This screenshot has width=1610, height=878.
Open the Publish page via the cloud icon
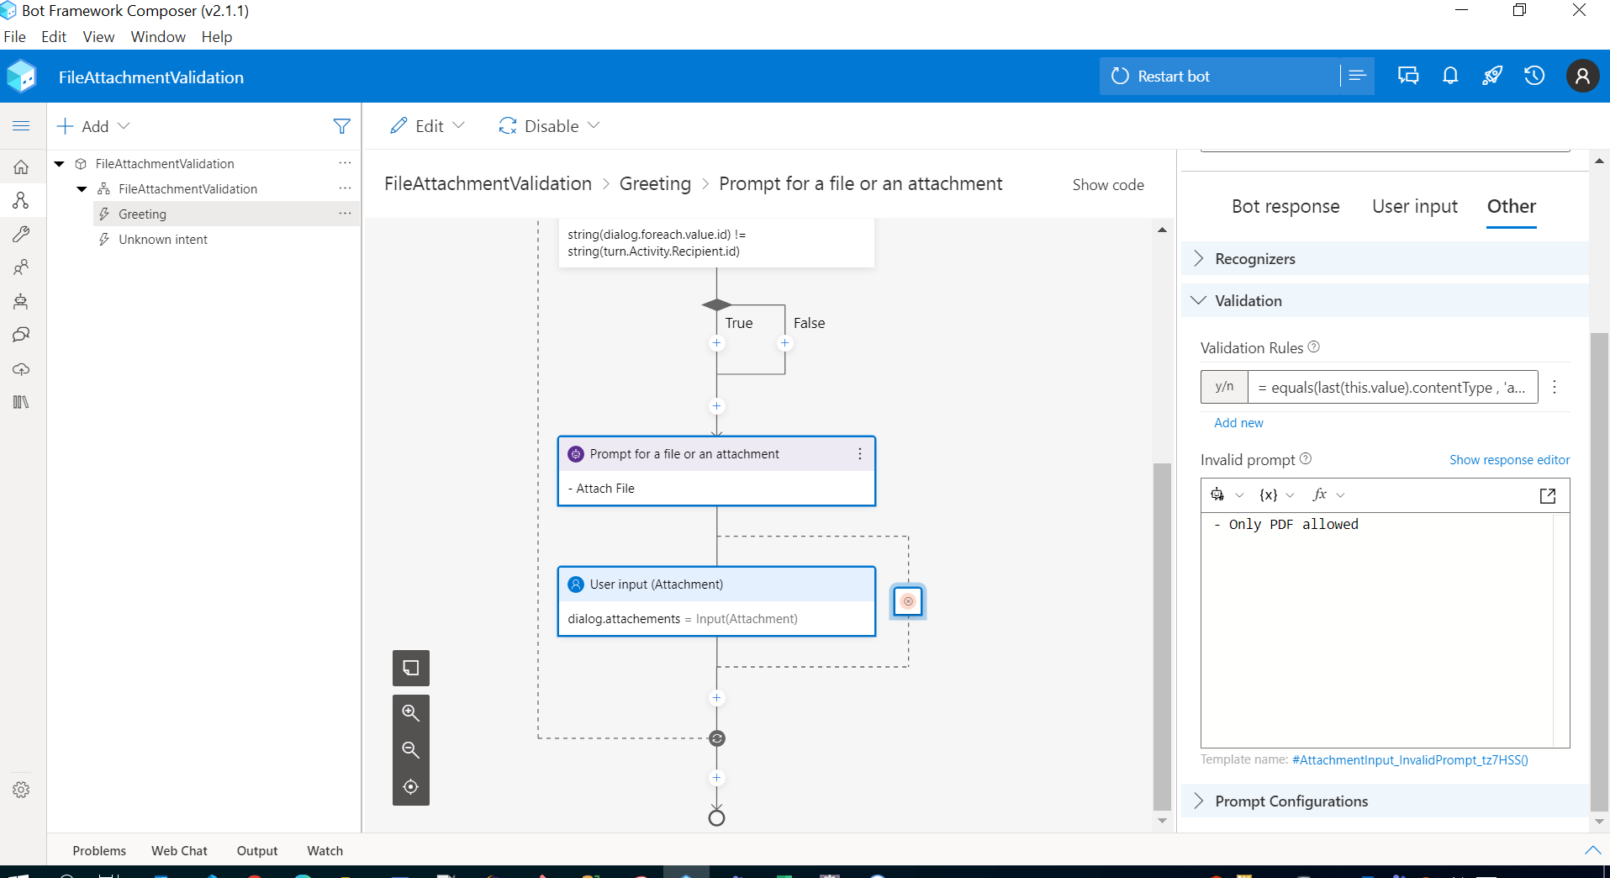click(x=21, y=370)
